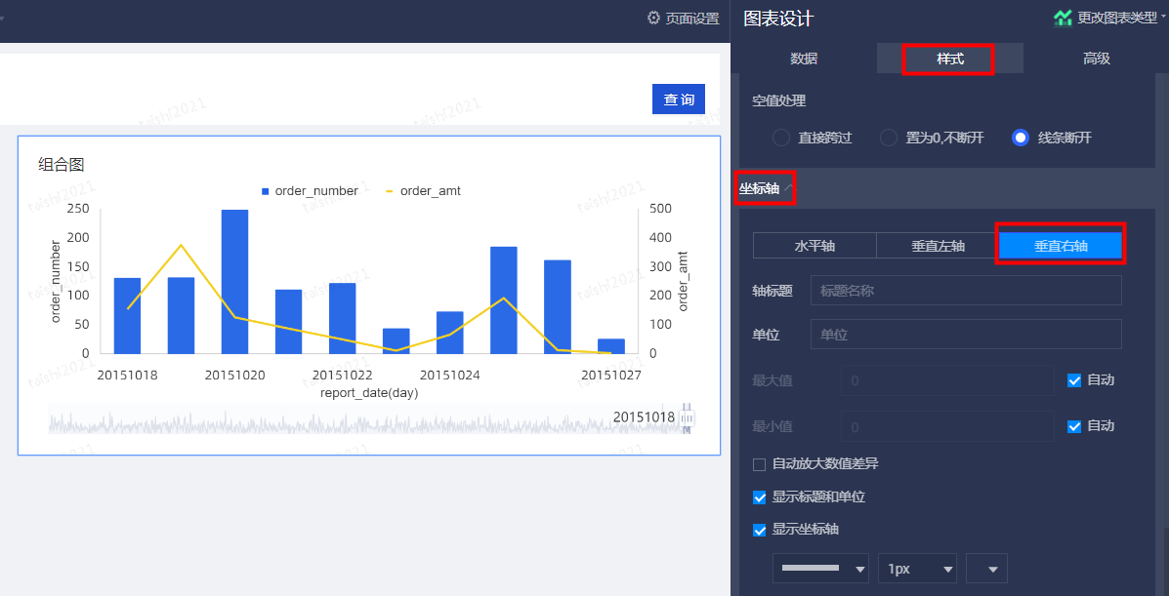1169x596 pixels.
Task: Click the order_amt legend line marker
Action: (x=390, y=191)
